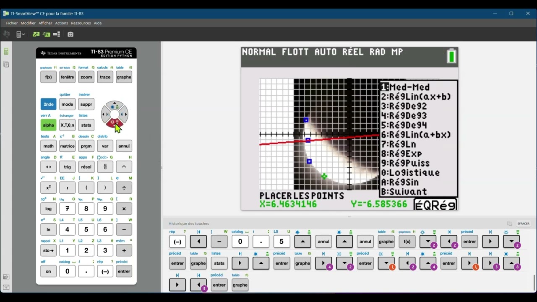Screen dimensions: 537x302
Task: Click the stats key in the key history
Action: coord(219,263)
